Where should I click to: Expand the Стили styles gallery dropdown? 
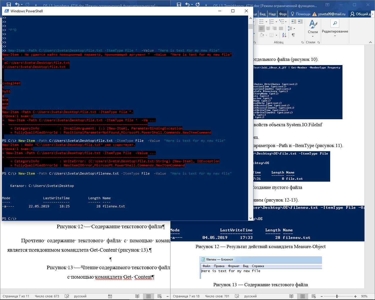(313, 36)
